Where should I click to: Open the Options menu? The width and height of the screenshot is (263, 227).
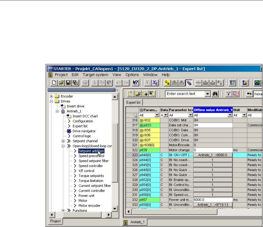tap(132, 75)
